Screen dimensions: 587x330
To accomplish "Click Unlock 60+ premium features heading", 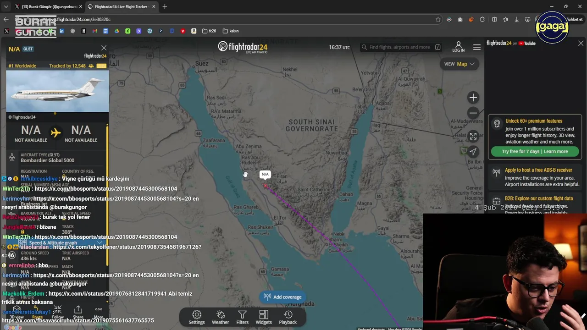I will [534, 121].
